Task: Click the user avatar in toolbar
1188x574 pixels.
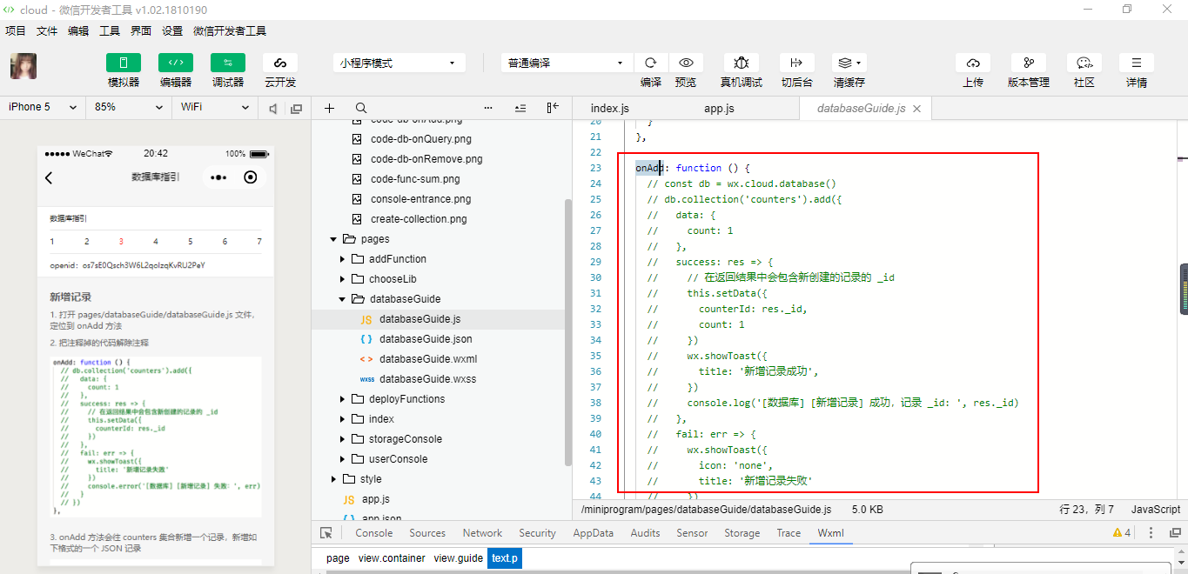Action: pos(23,66)
